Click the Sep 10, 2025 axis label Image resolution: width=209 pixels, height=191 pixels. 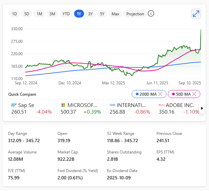tap(190, 83)
